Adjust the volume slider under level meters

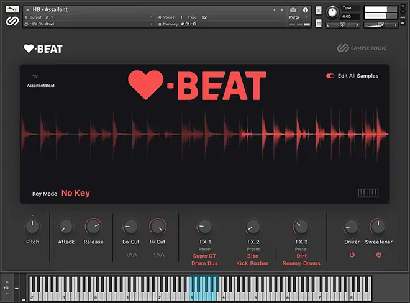tap(381, 25)
